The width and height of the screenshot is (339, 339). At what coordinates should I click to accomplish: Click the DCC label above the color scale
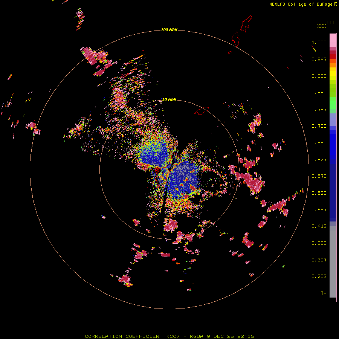pos(331,23)
